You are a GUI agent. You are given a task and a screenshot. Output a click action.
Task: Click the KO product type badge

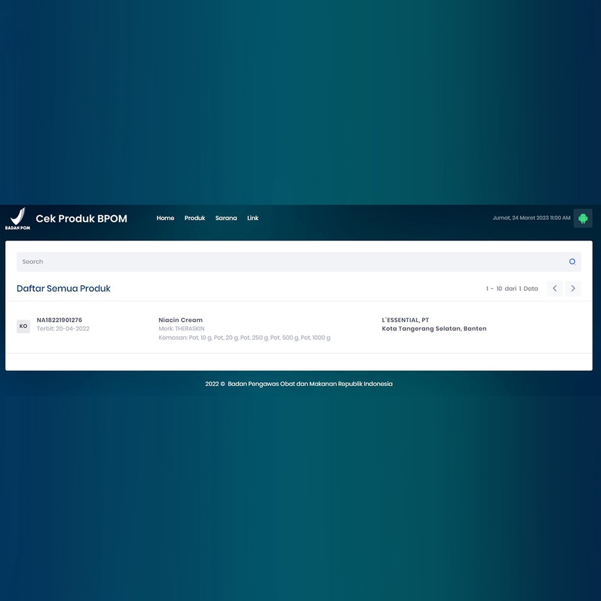tap(23, 326)
